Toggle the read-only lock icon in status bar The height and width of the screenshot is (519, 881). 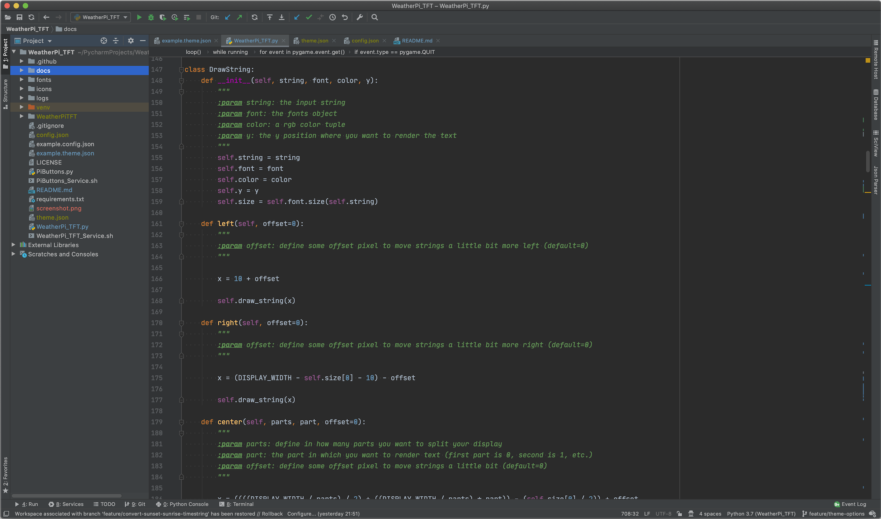(x=679, y=514)
